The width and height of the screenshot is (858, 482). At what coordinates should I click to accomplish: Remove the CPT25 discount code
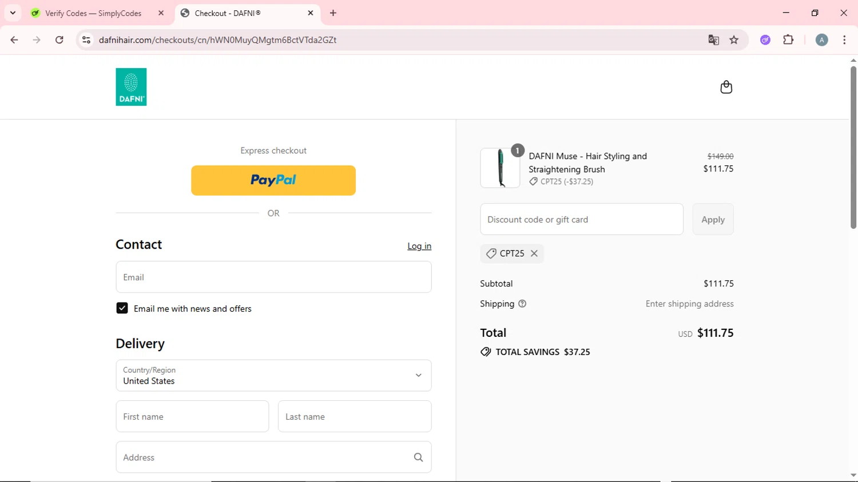pyautogui.click(x=534, y=253)
